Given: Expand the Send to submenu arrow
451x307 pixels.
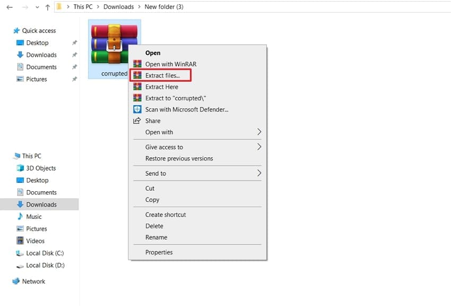Looking at the screenshot, I should point(259,173).
